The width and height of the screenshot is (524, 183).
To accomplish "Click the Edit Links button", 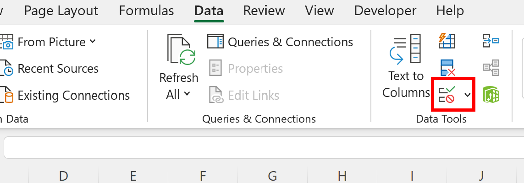I will (244, 95).
